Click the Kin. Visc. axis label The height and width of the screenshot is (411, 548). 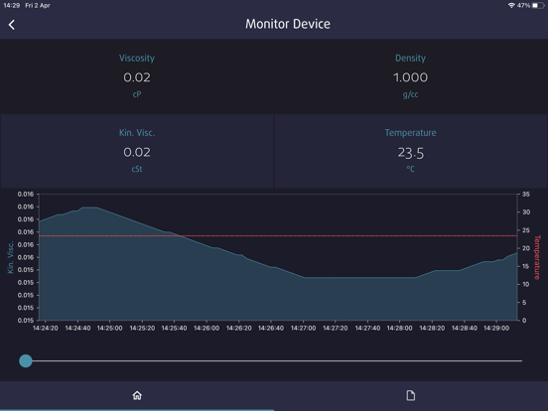11,257
